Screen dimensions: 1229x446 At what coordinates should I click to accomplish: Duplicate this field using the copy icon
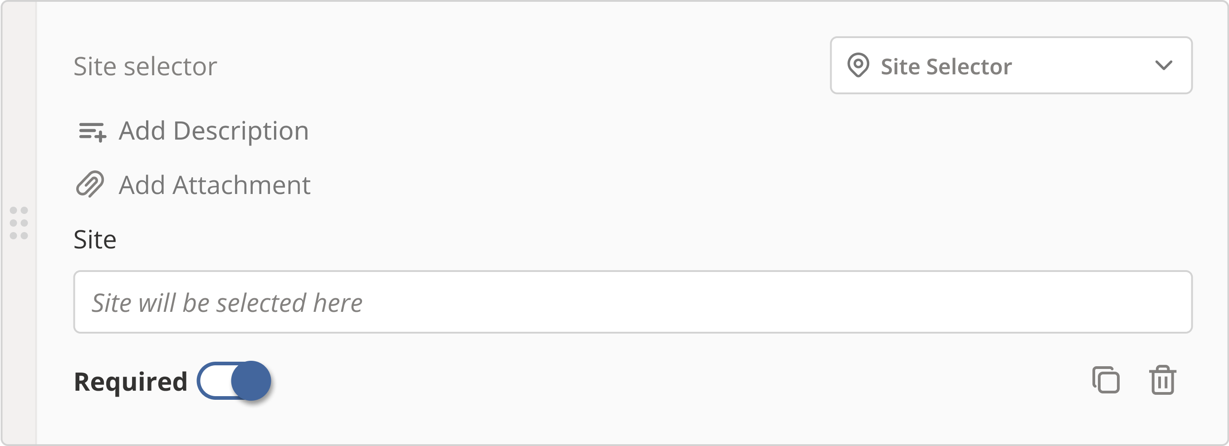1106,380
